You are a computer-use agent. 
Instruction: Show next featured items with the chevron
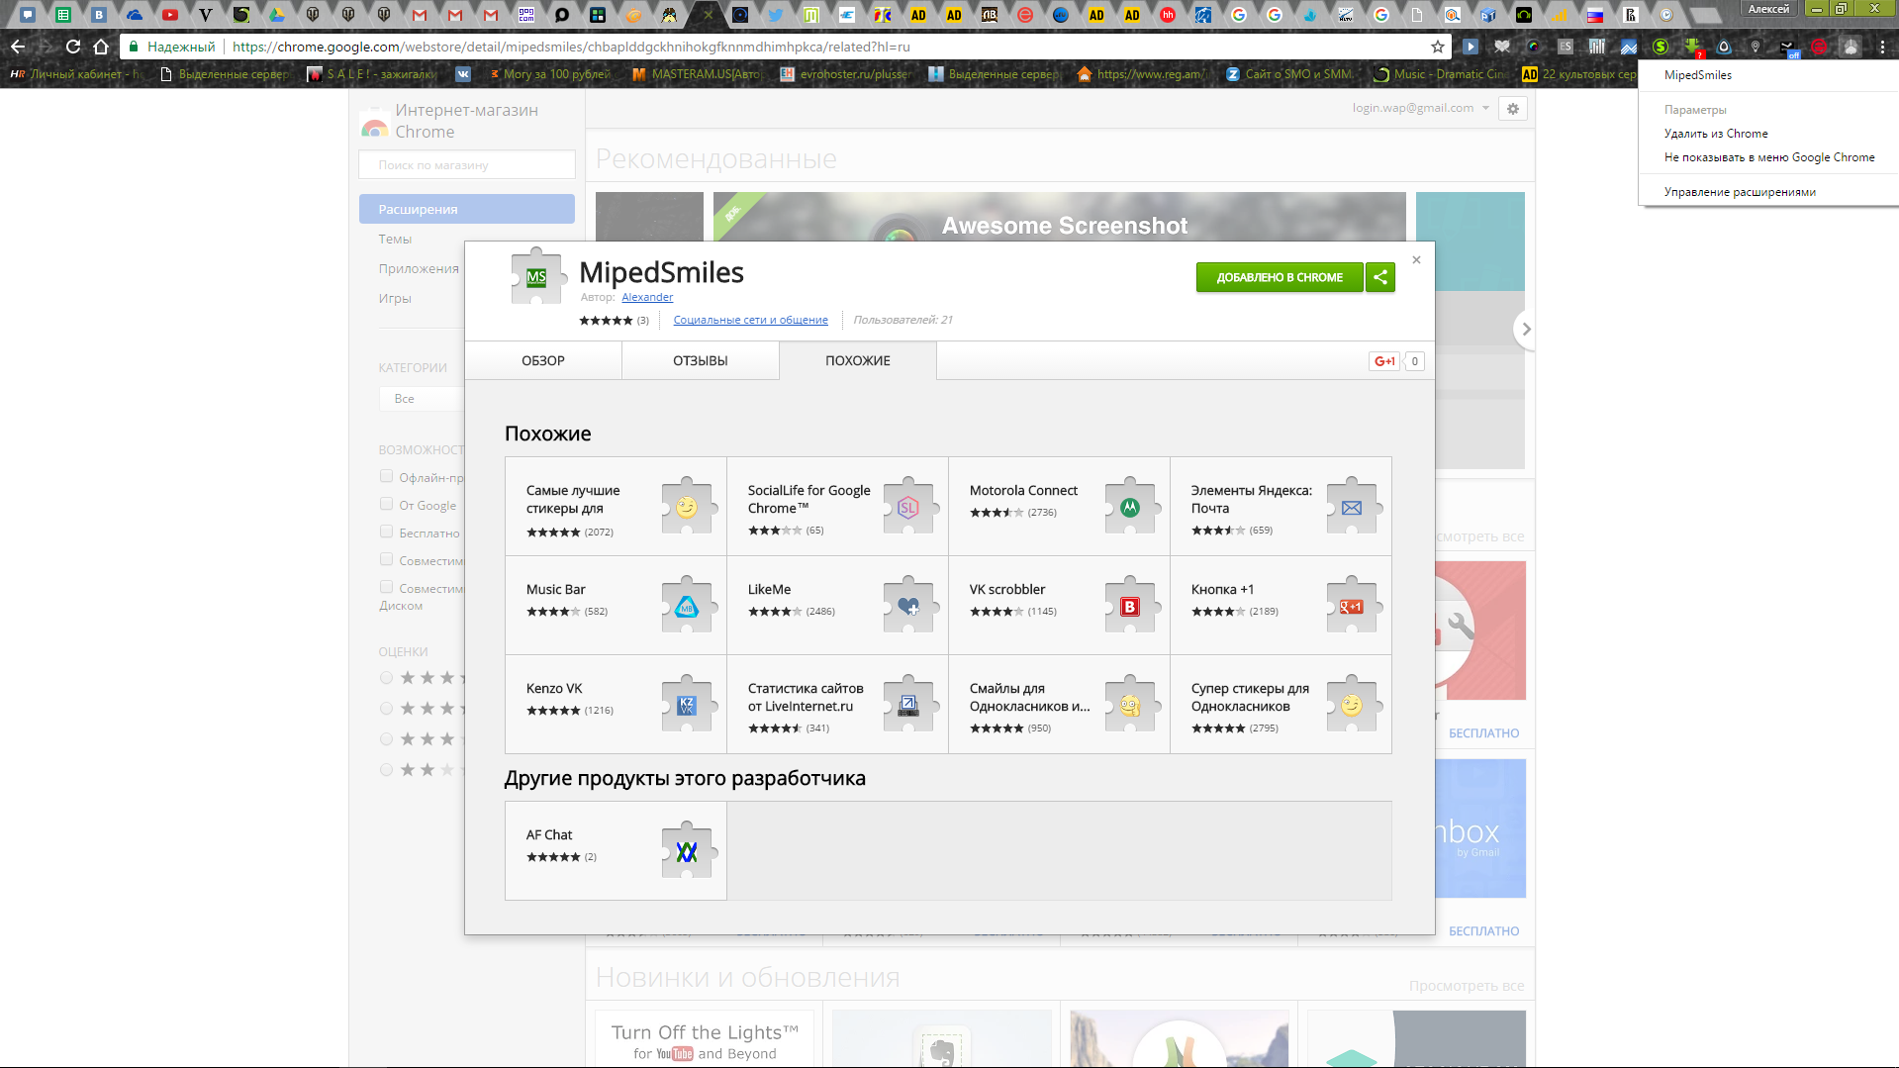pyautogui.click(x=1525, y=329)
